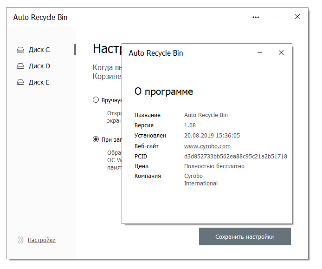
Task: Close the О программе dialog
Action: click(x=281, y=52)
